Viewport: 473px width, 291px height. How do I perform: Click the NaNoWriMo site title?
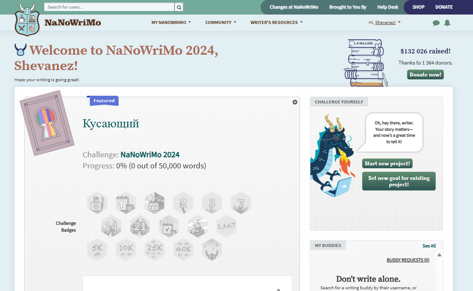click(73, 23)
